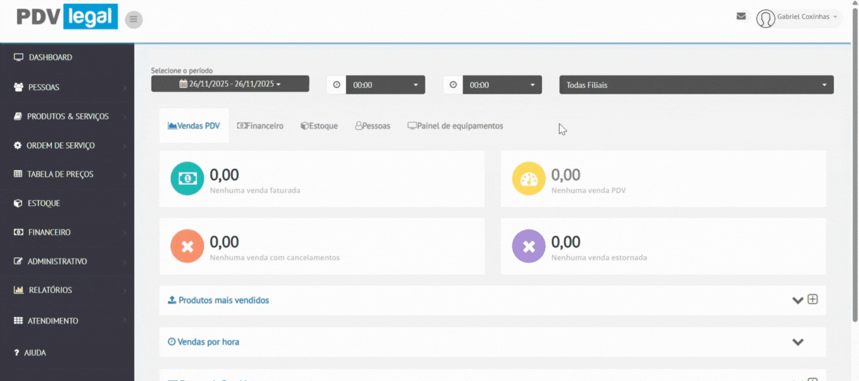Click the yellow PDV sales gauge icon
Image resolution: width=859 pixels, height=381 pixels.
point(529,179)
